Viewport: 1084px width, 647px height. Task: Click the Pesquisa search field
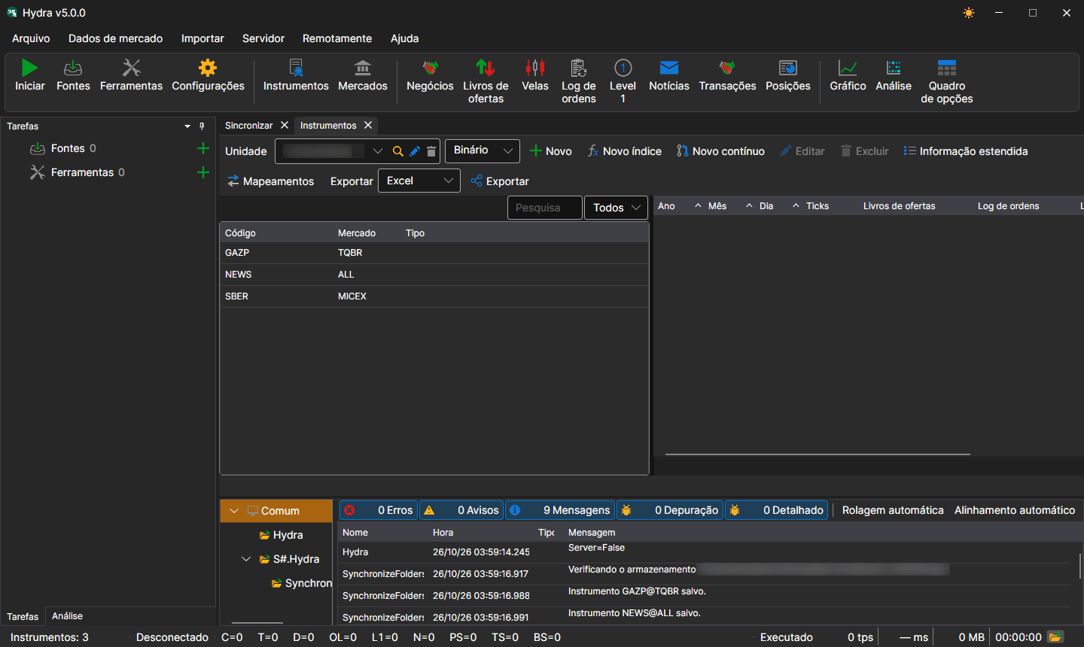pos(545,208)
